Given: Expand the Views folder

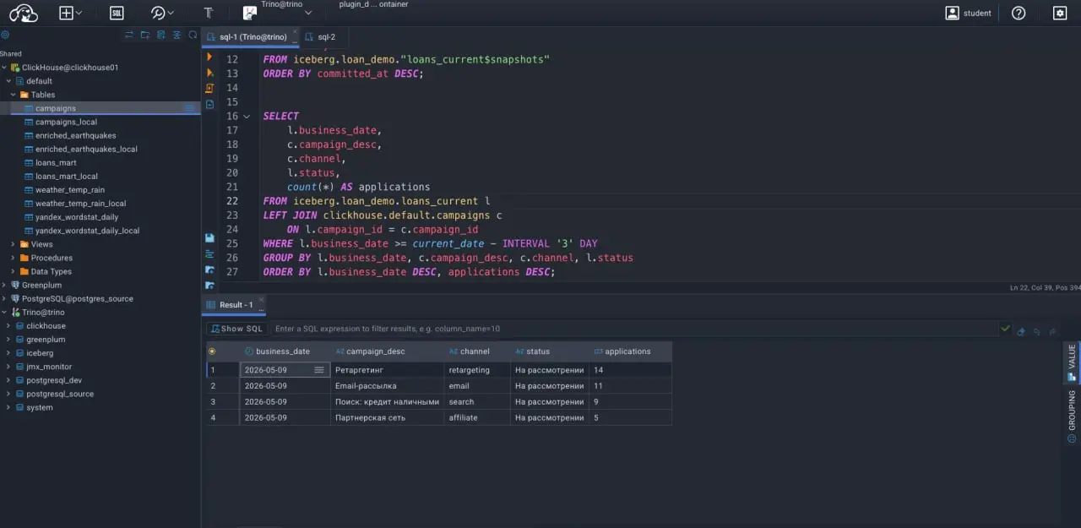Looking at the screenshot, I should click(14, 244).
